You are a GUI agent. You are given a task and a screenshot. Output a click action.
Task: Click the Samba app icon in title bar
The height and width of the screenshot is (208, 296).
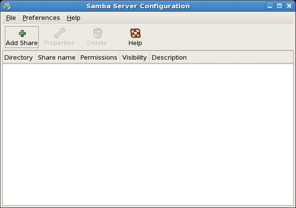7,6
